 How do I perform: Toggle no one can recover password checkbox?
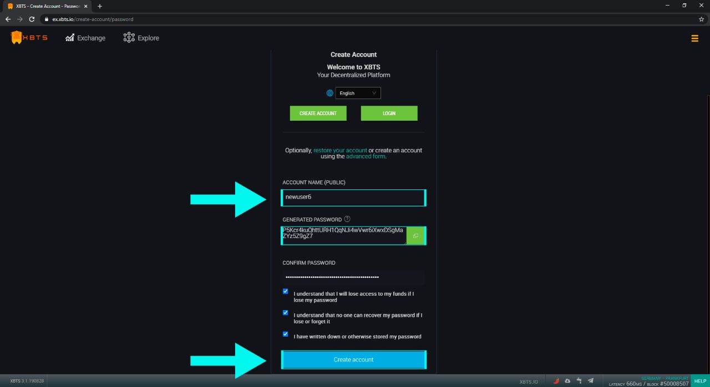286,312
